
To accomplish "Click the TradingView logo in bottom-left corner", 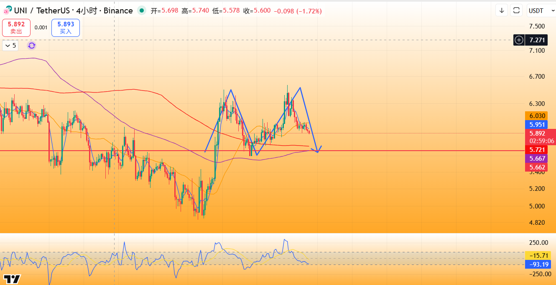I will (12, 279).
